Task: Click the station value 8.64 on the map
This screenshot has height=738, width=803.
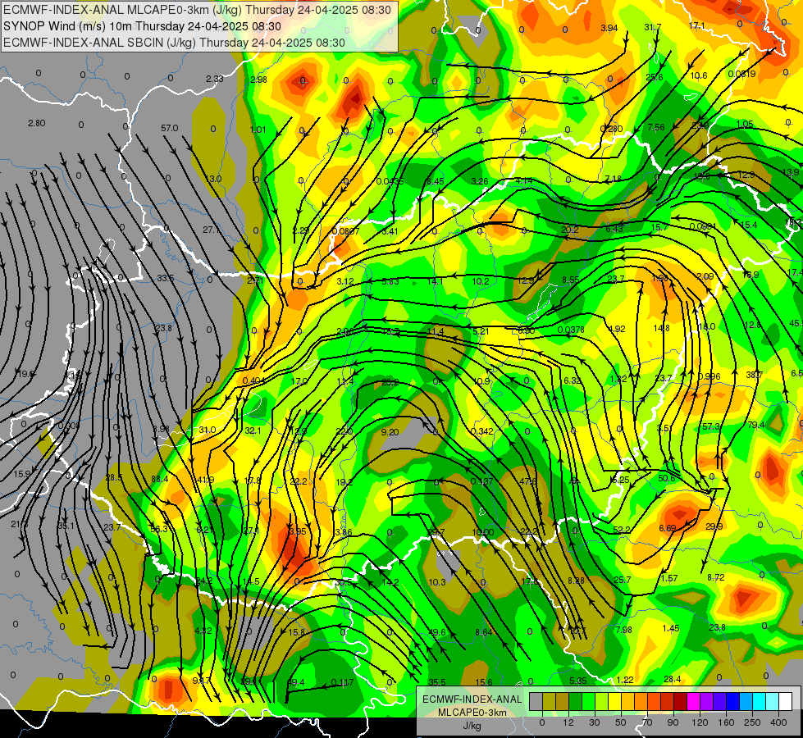Action: pyautogui.click(x=483, y=632)
